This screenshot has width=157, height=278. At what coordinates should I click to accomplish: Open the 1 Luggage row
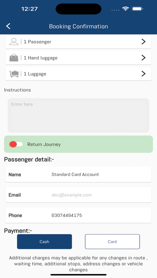78,73
